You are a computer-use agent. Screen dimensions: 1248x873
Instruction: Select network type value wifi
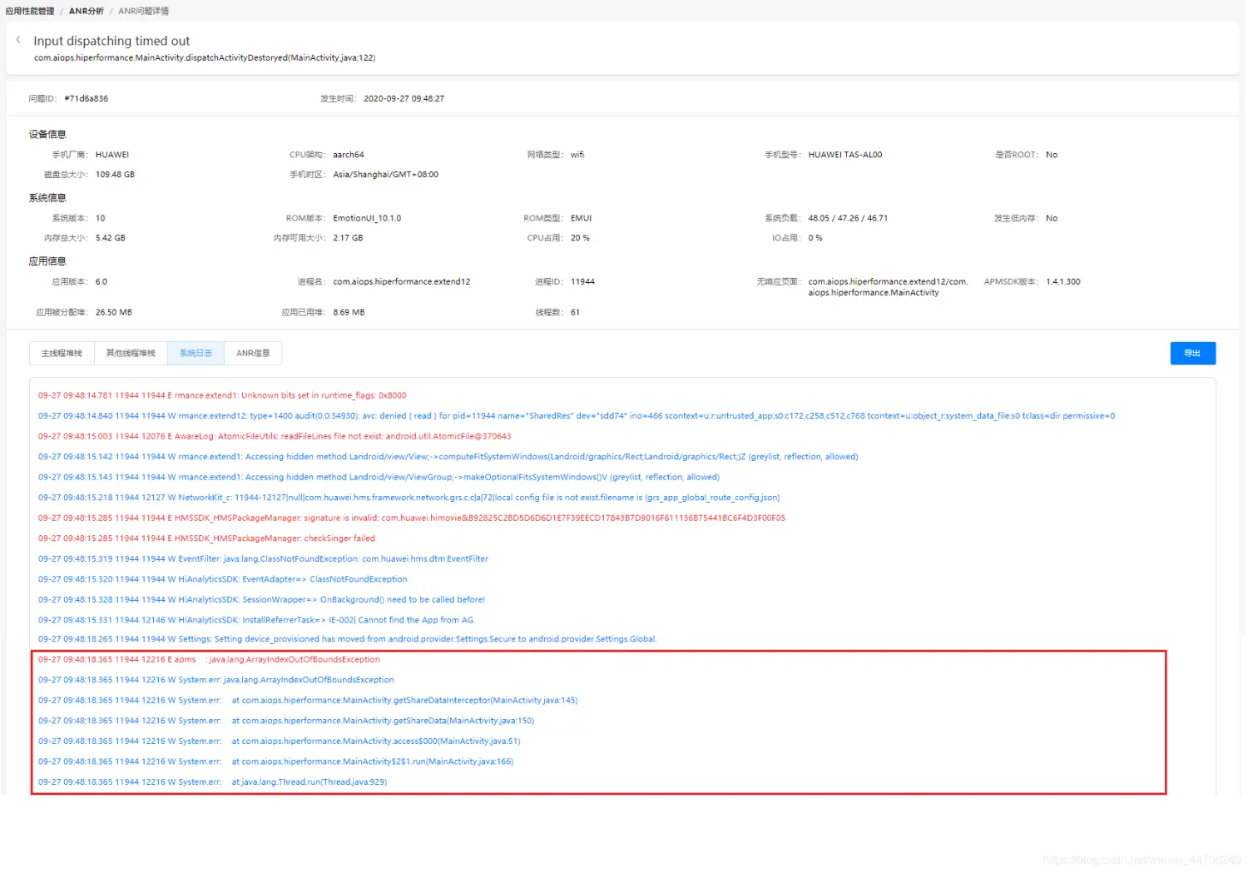tap(577, 155)
